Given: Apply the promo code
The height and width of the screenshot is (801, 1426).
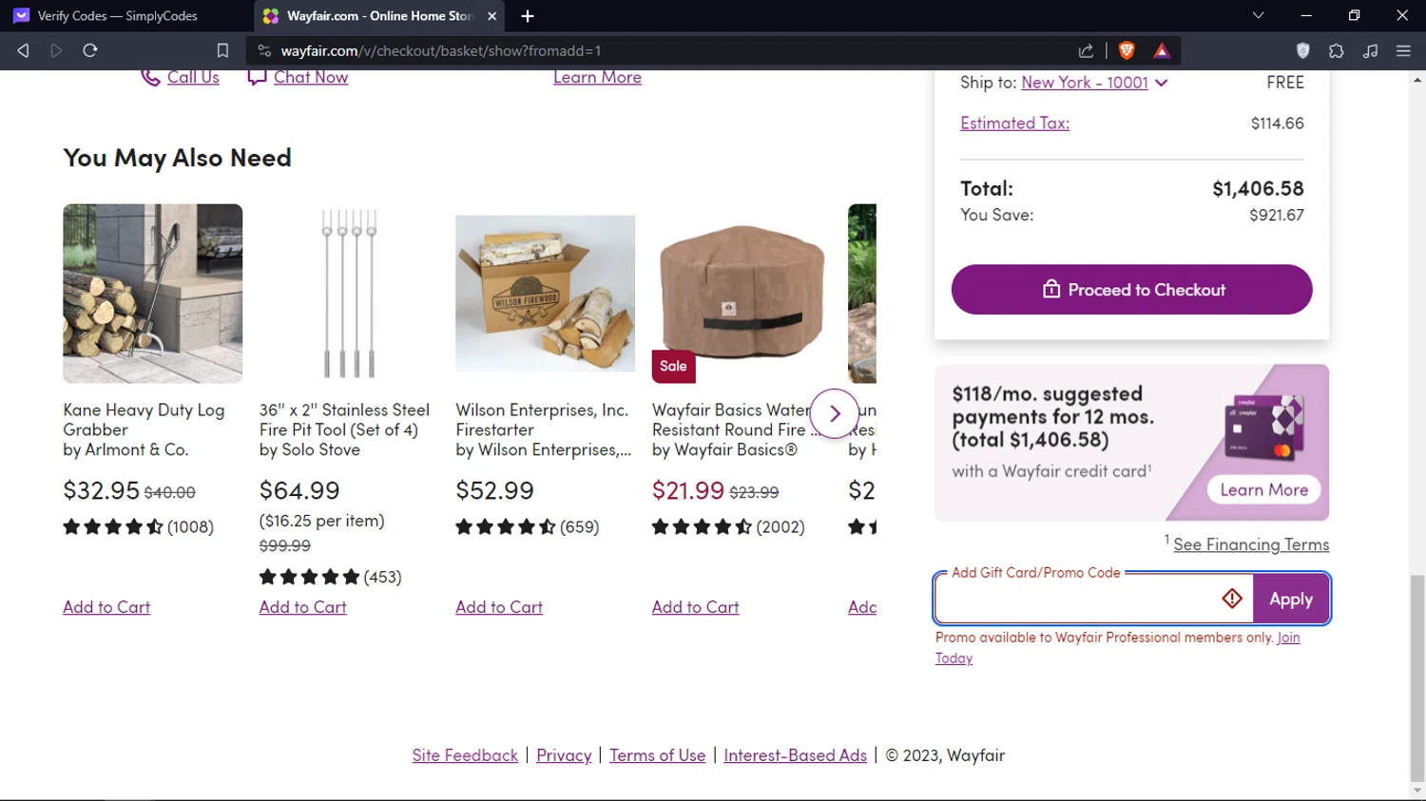Looking at the screenshot, I should click(1291, 600).
